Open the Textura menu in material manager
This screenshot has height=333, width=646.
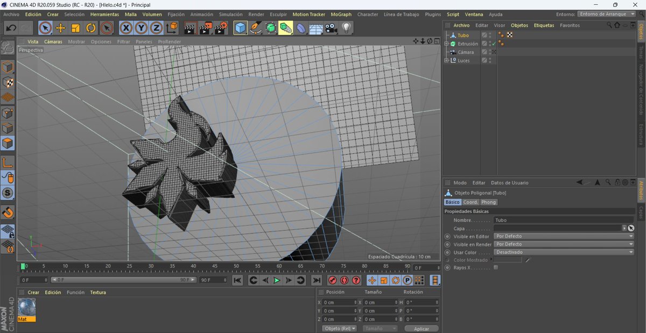click(x=98, y=293)
